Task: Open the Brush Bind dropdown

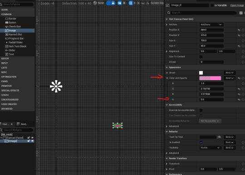Action: 230,73
